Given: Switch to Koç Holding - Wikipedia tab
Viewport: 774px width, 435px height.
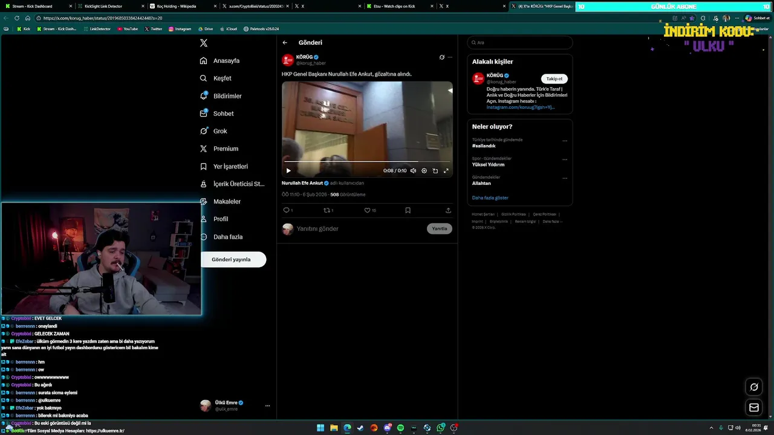Looking at the screenshot, I should [x=183, y=6].
